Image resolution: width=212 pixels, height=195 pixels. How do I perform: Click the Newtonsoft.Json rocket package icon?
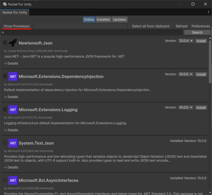coord(13,43)
